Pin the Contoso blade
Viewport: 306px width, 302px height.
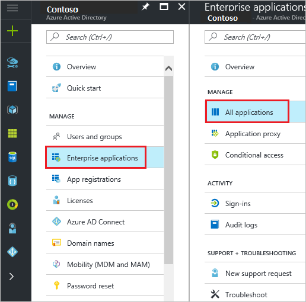coord(146,7)
